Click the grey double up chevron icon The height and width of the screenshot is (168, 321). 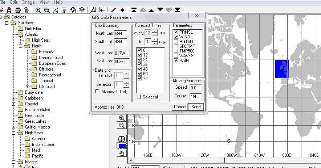click(143, 10)
